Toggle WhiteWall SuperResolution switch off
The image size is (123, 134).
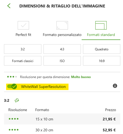(x=12, y=86)
